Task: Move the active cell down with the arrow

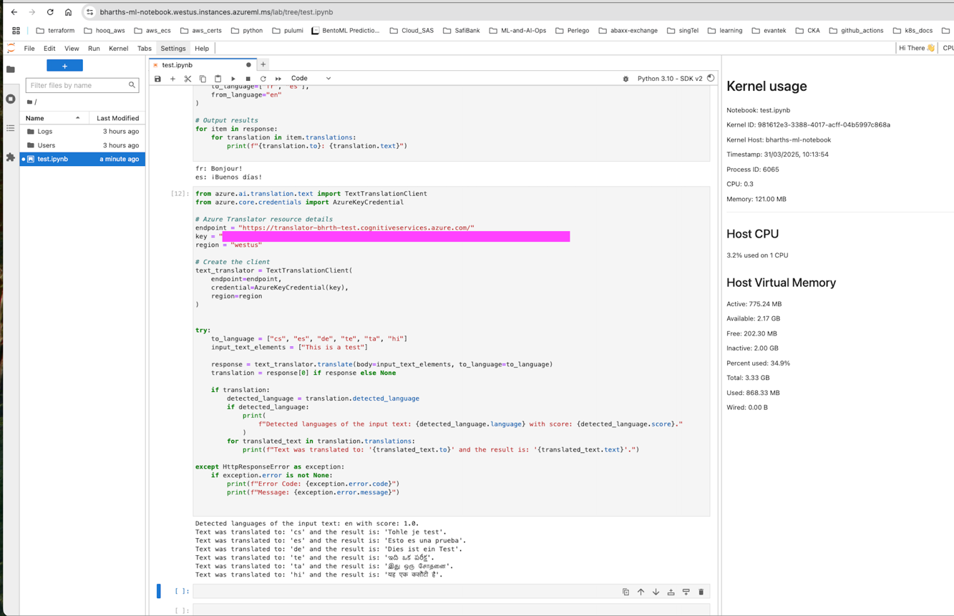Action: coord(656,592)
